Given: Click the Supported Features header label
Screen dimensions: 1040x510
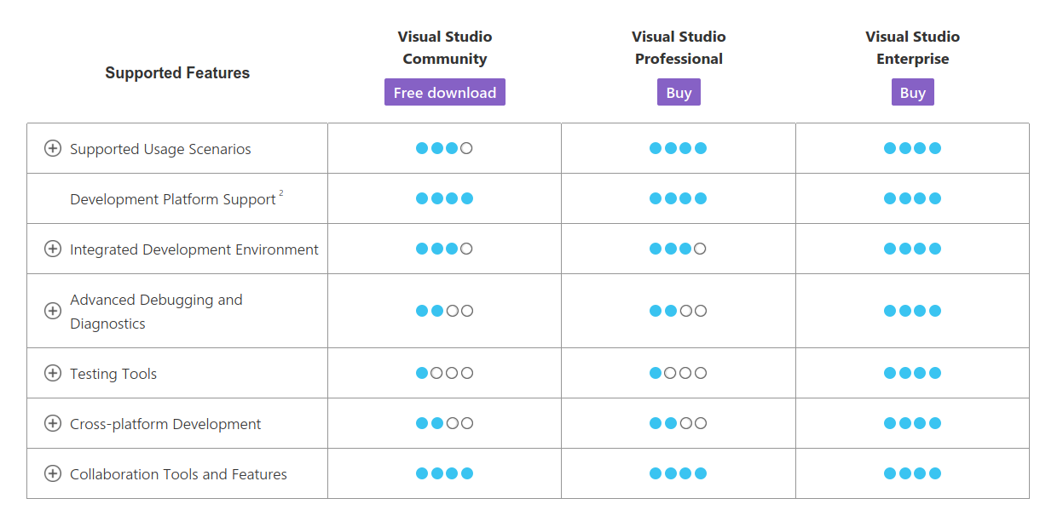Looking at the screenshot, I should coord(177,73).
